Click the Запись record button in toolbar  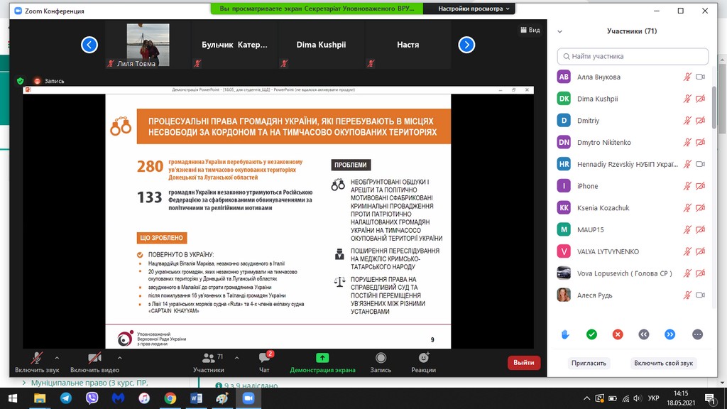(x=381, y=361)
